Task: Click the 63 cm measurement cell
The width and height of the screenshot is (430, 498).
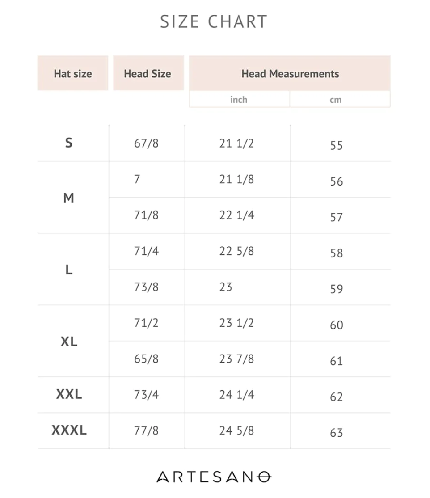Action: click(x=336, y=433)
